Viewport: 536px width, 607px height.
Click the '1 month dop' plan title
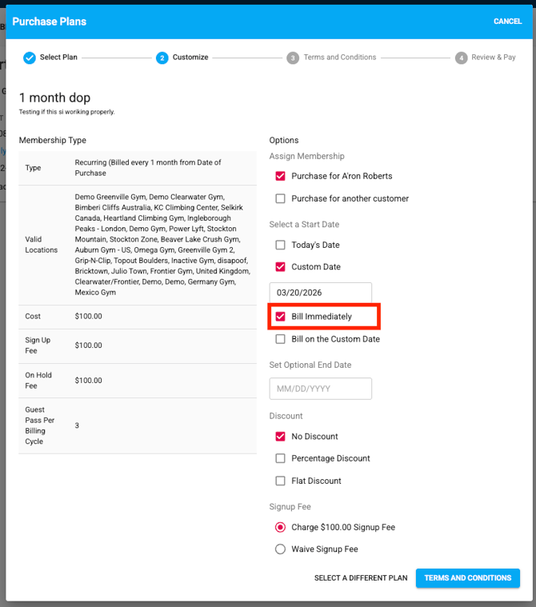click(54, 98)
